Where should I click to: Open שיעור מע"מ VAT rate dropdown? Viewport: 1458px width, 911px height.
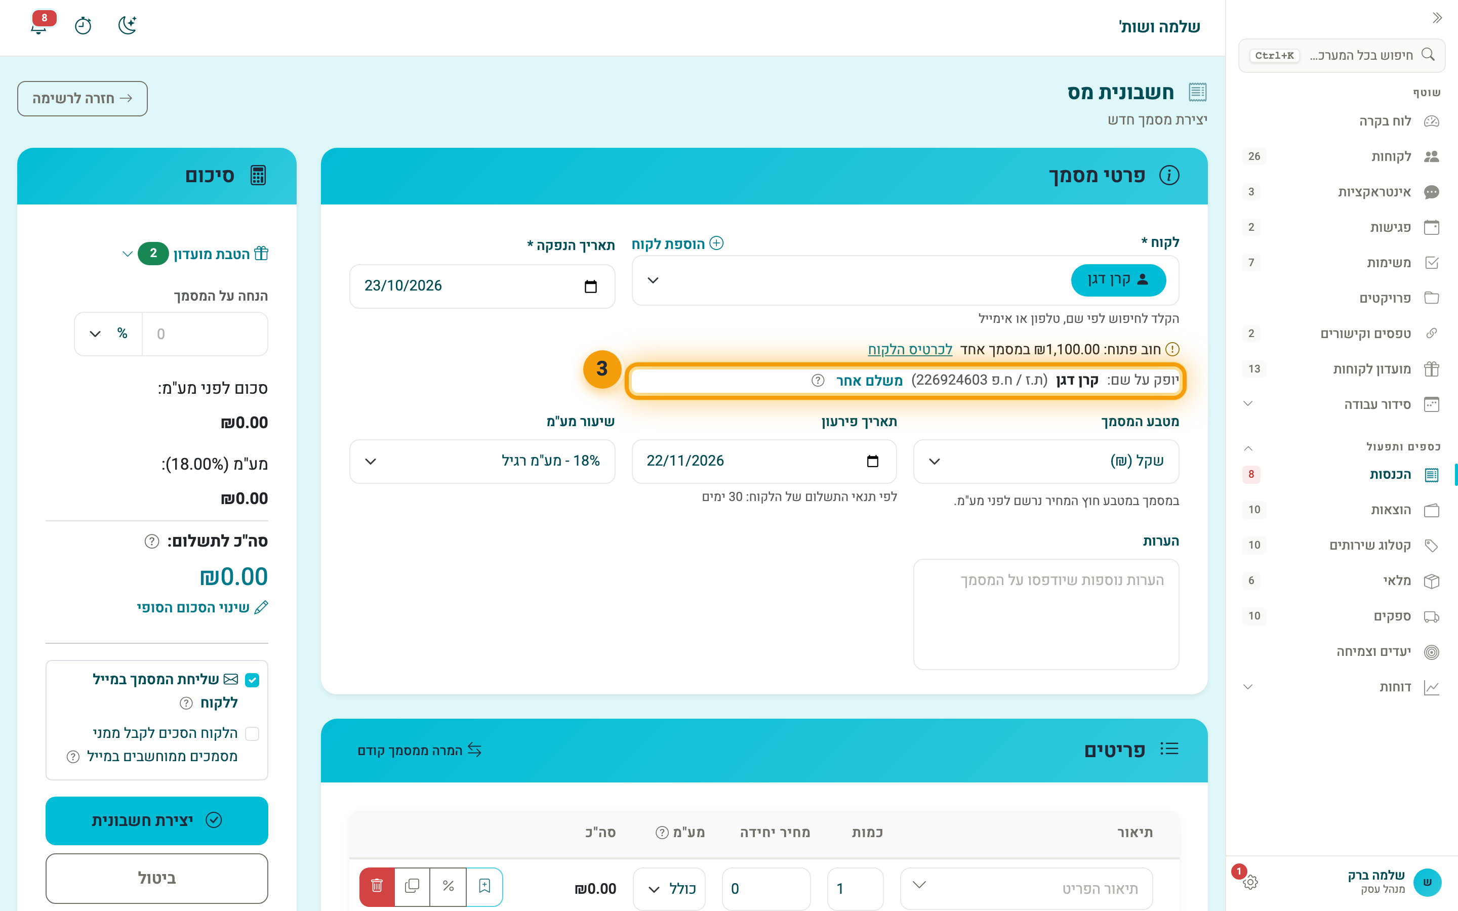tap(482, 462)
